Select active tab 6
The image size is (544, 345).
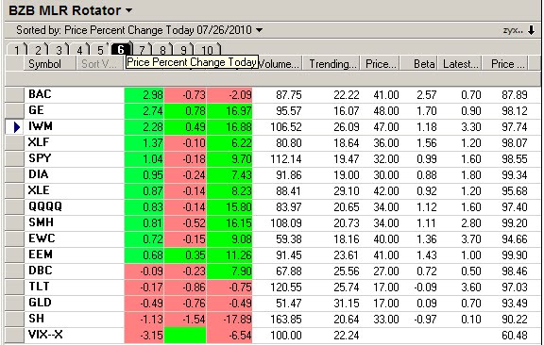pos(121,49)
